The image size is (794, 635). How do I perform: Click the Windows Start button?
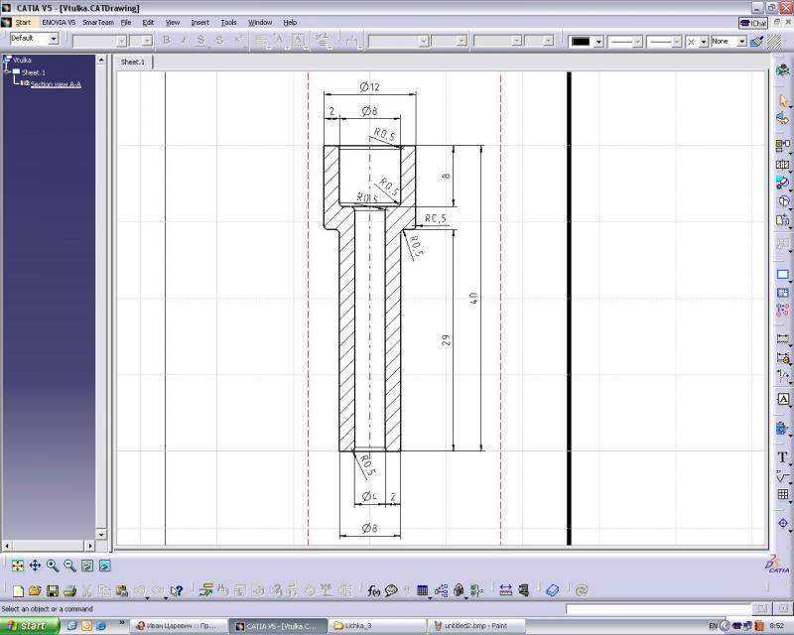tap(28, 626)
